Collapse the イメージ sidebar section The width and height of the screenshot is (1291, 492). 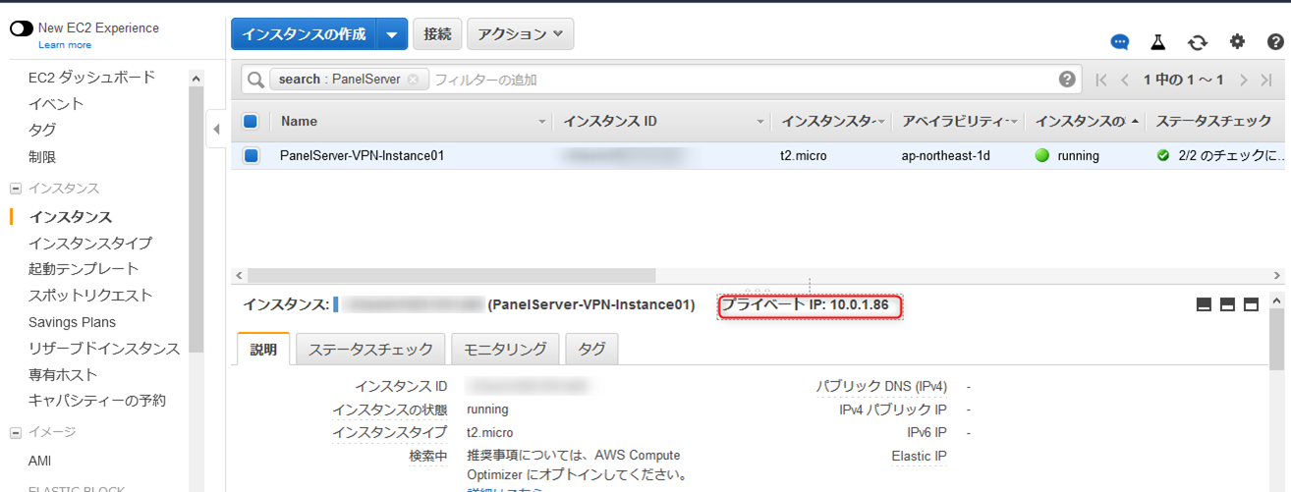tap(16, 432)
